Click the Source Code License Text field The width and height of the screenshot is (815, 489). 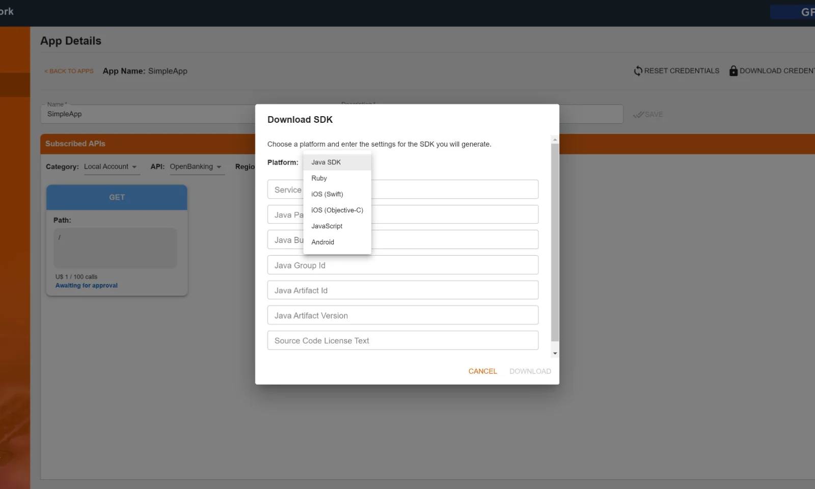(402, 340)
